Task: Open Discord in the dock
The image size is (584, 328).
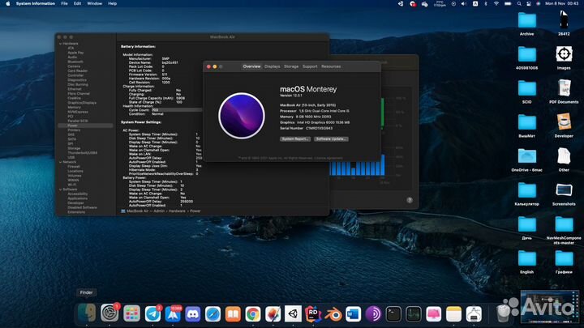Action: pyautogui.click(x=193, y=314)
